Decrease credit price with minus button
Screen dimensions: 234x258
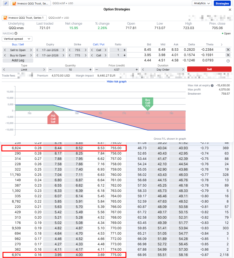click(97, 70)
